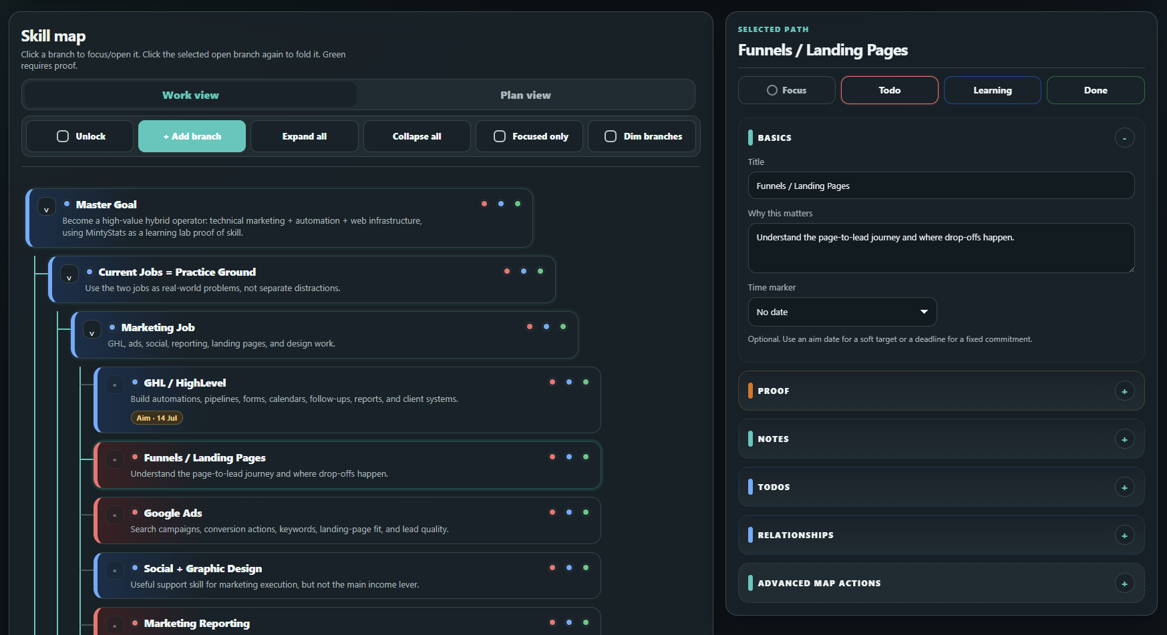Image resolution: width=1167 pixels, height=635 pixels.
Task: Click green status dot on Marketing Job
Action: point(563,327)
